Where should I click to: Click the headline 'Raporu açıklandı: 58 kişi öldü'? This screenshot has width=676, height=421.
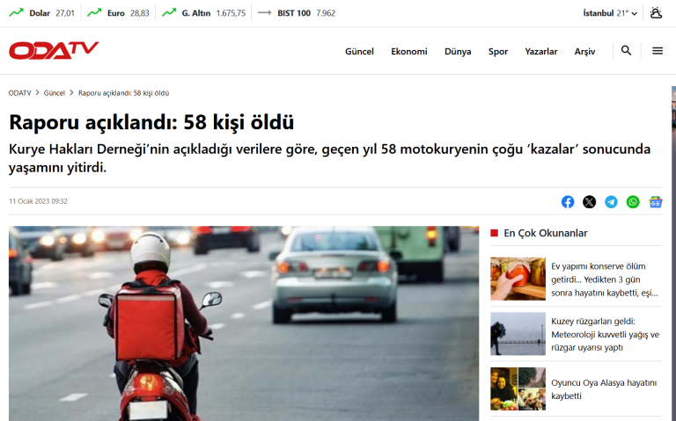[151, 122]
